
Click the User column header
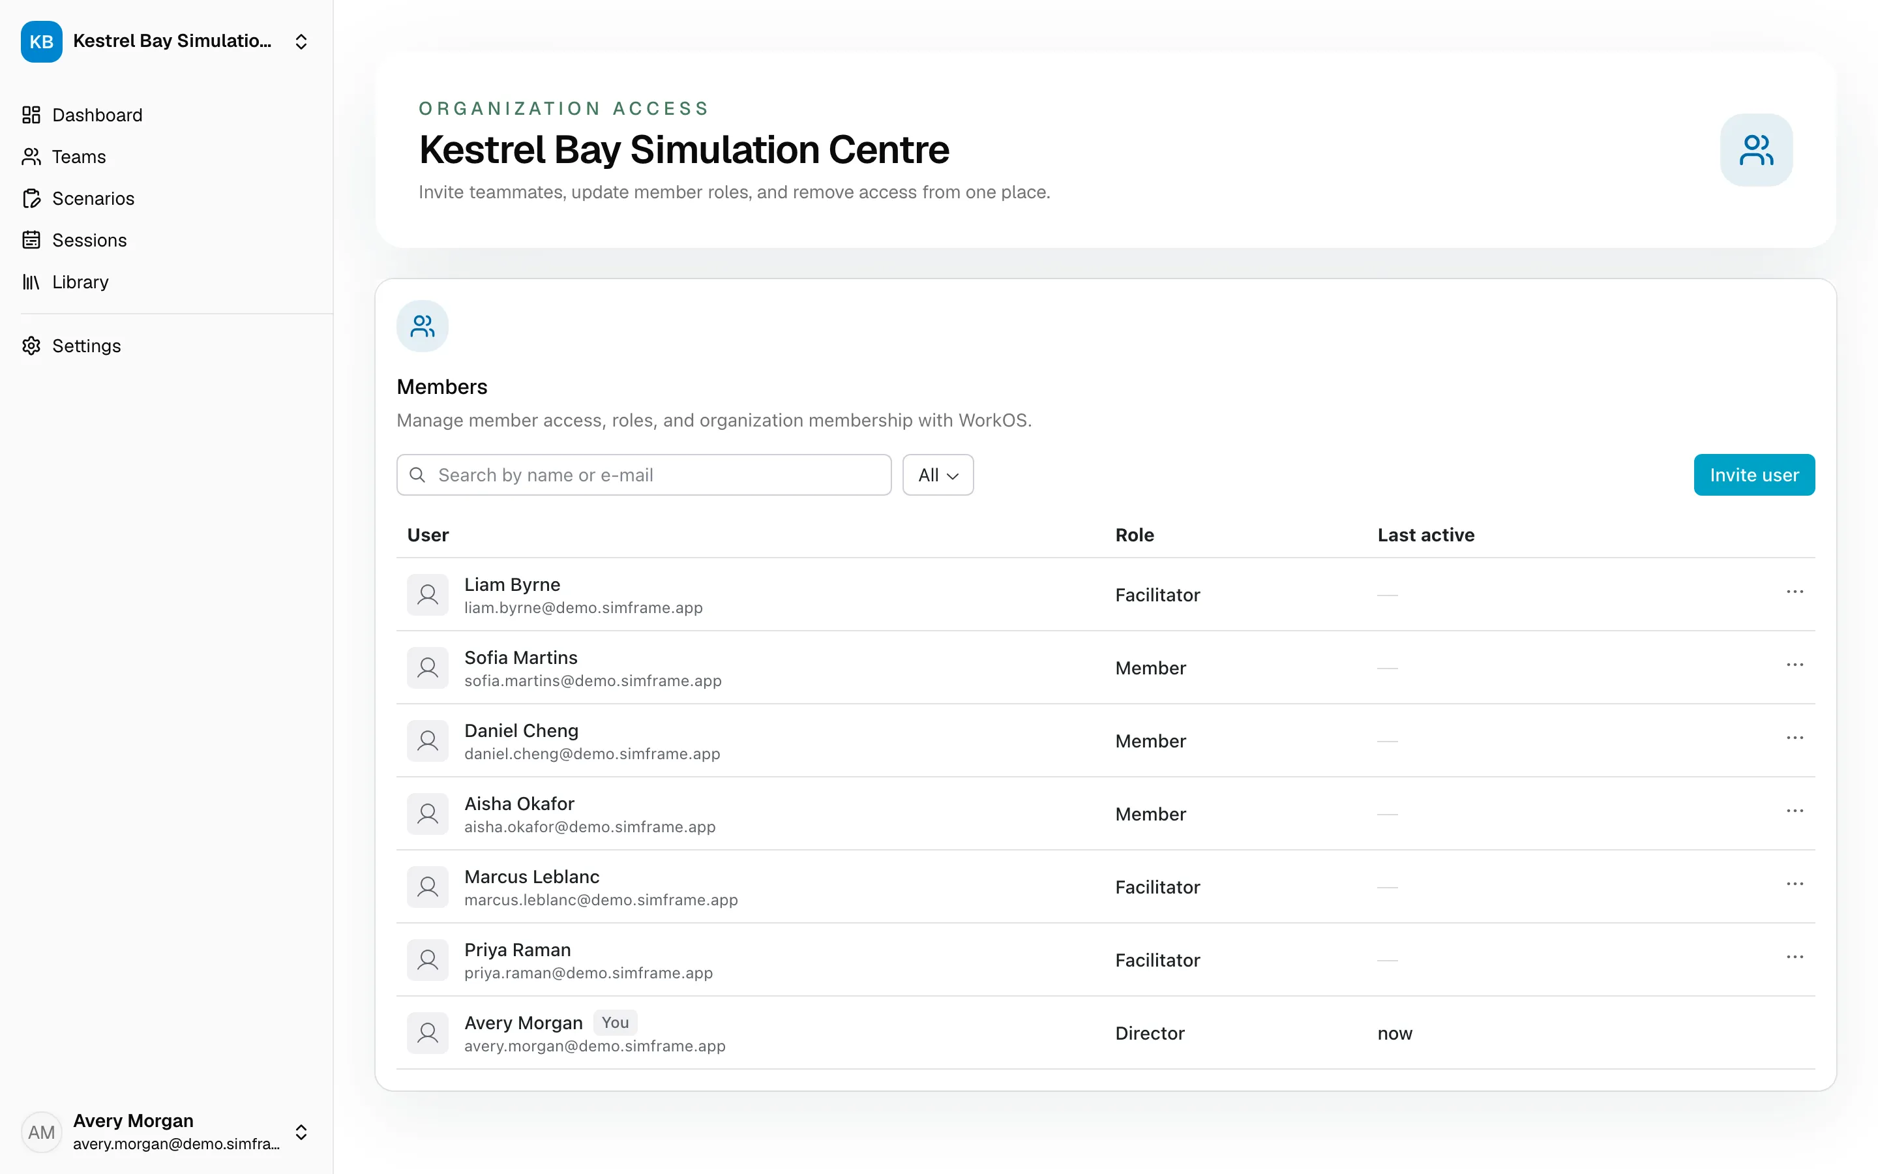(x=428, y=535)
